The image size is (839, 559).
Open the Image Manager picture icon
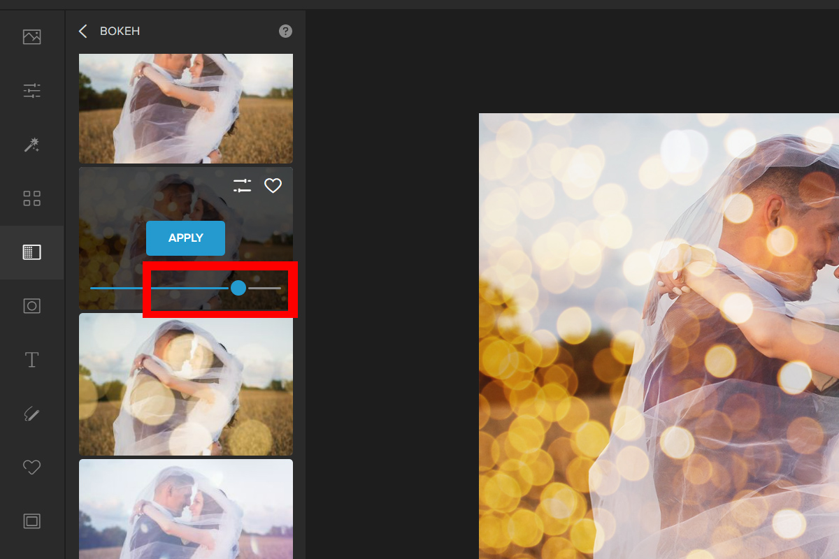(31, 37)
